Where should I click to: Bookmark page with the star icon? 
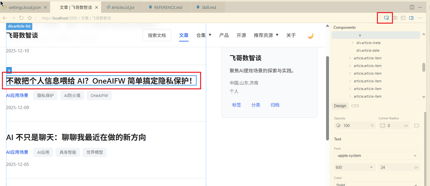(30, 18)
